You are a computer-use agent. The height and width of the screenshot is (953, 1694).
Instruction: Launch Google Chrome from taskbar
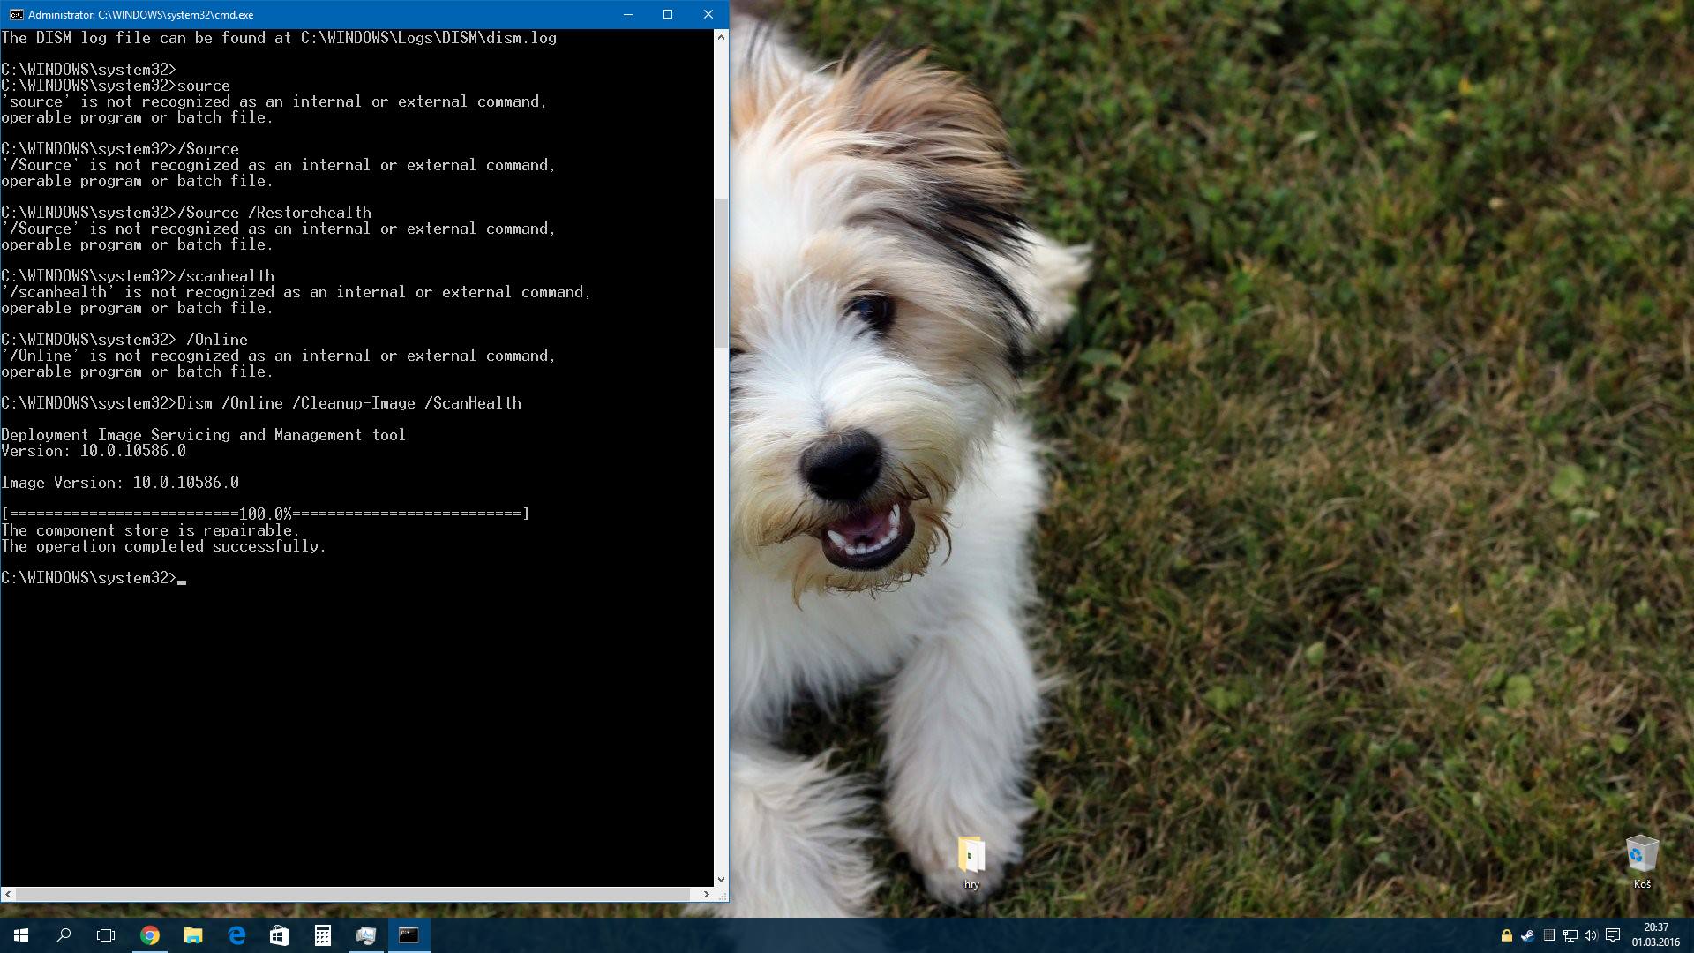pos(150,935)
